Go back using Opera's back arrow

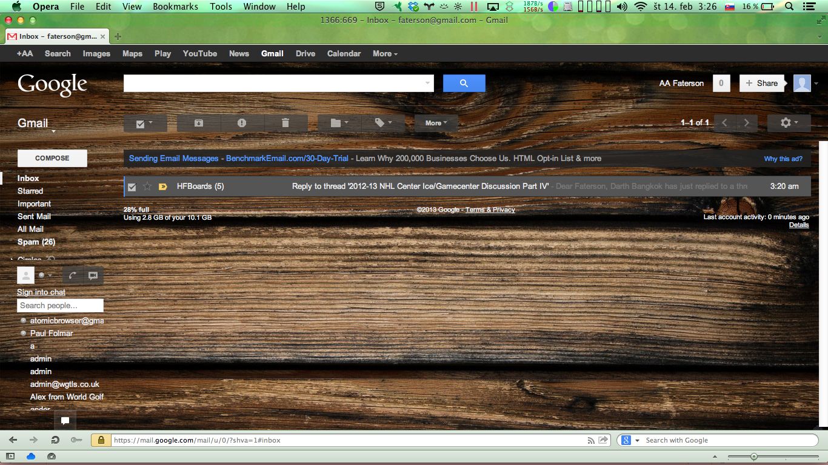click(13, 440)
